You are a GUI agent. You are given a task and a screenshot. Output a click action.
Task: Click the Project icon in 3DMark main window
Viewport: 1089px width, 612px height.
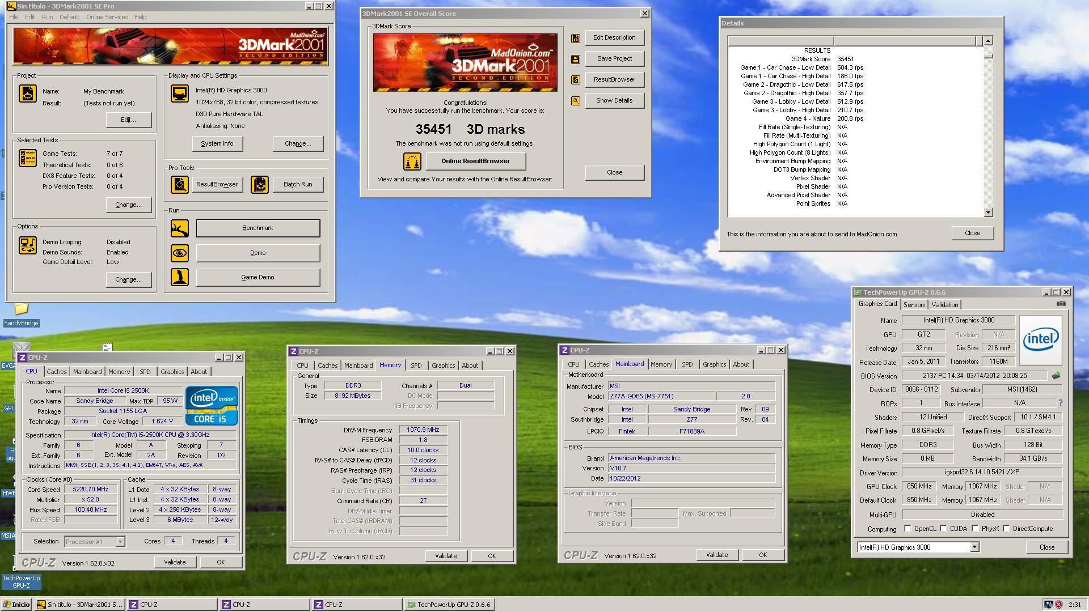[x=28, y=93]
